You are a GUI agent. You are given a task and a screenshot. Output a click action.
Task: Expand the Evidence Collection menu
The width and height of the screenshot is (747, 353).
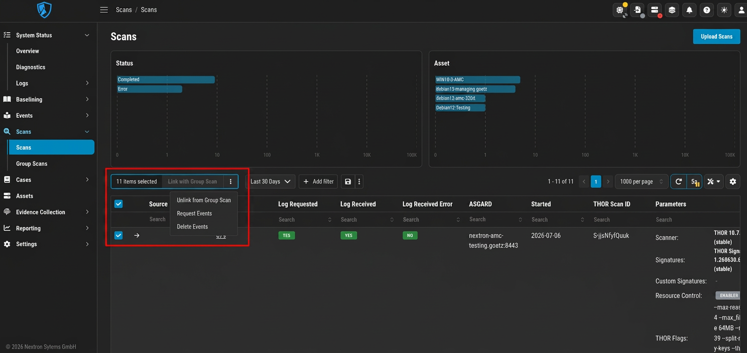point(87,212)
